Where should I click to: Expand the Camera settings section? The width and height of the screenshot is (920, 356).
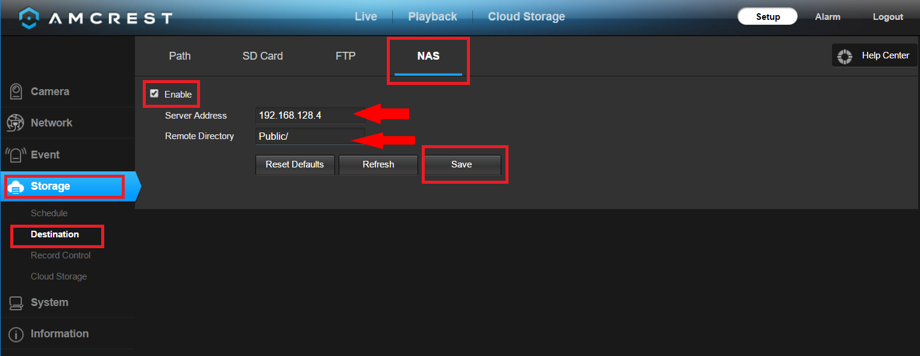50,92
